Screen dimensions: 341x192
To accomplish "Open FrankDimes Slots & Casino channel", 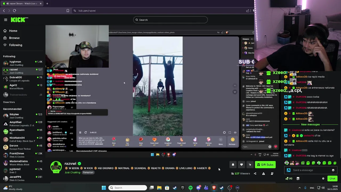I will [23, 155].
